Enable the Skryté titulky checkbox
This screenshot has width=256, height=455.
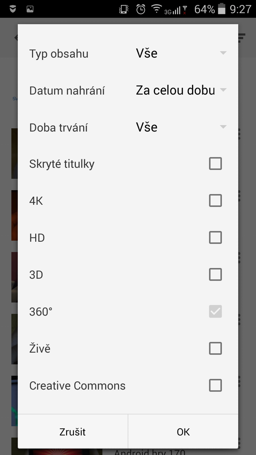tap(215, 164)
